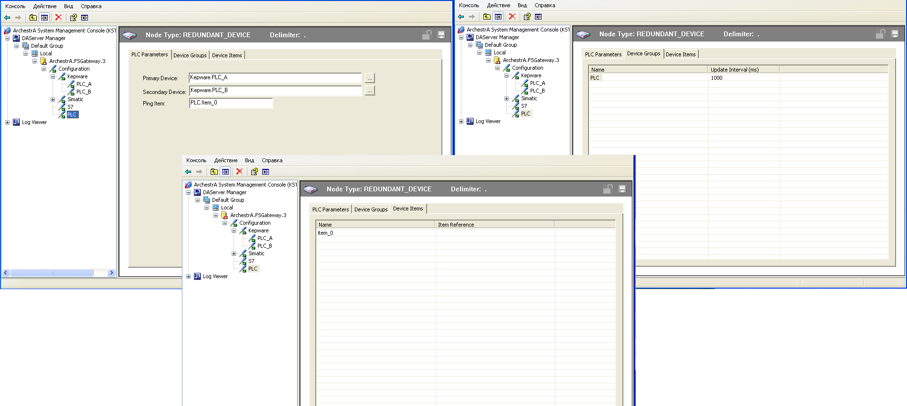This screenshot has height=406, width=907.
Task: Click red X delete icon in PLC Parameters window
Action: (58, 18)
